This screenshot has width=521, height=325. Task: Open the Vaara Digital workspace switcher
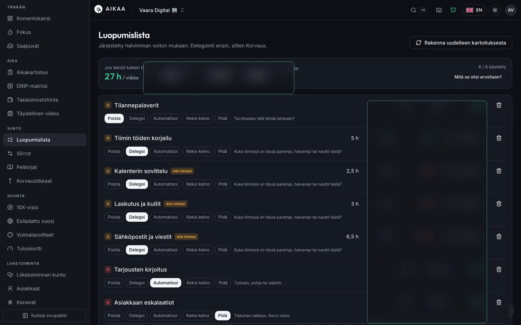point(162,10)
